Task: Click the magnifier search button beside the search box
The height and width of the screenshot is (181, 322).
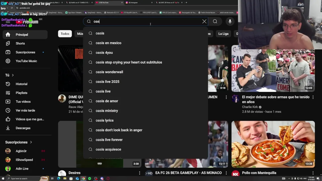Action: [215, 21]
